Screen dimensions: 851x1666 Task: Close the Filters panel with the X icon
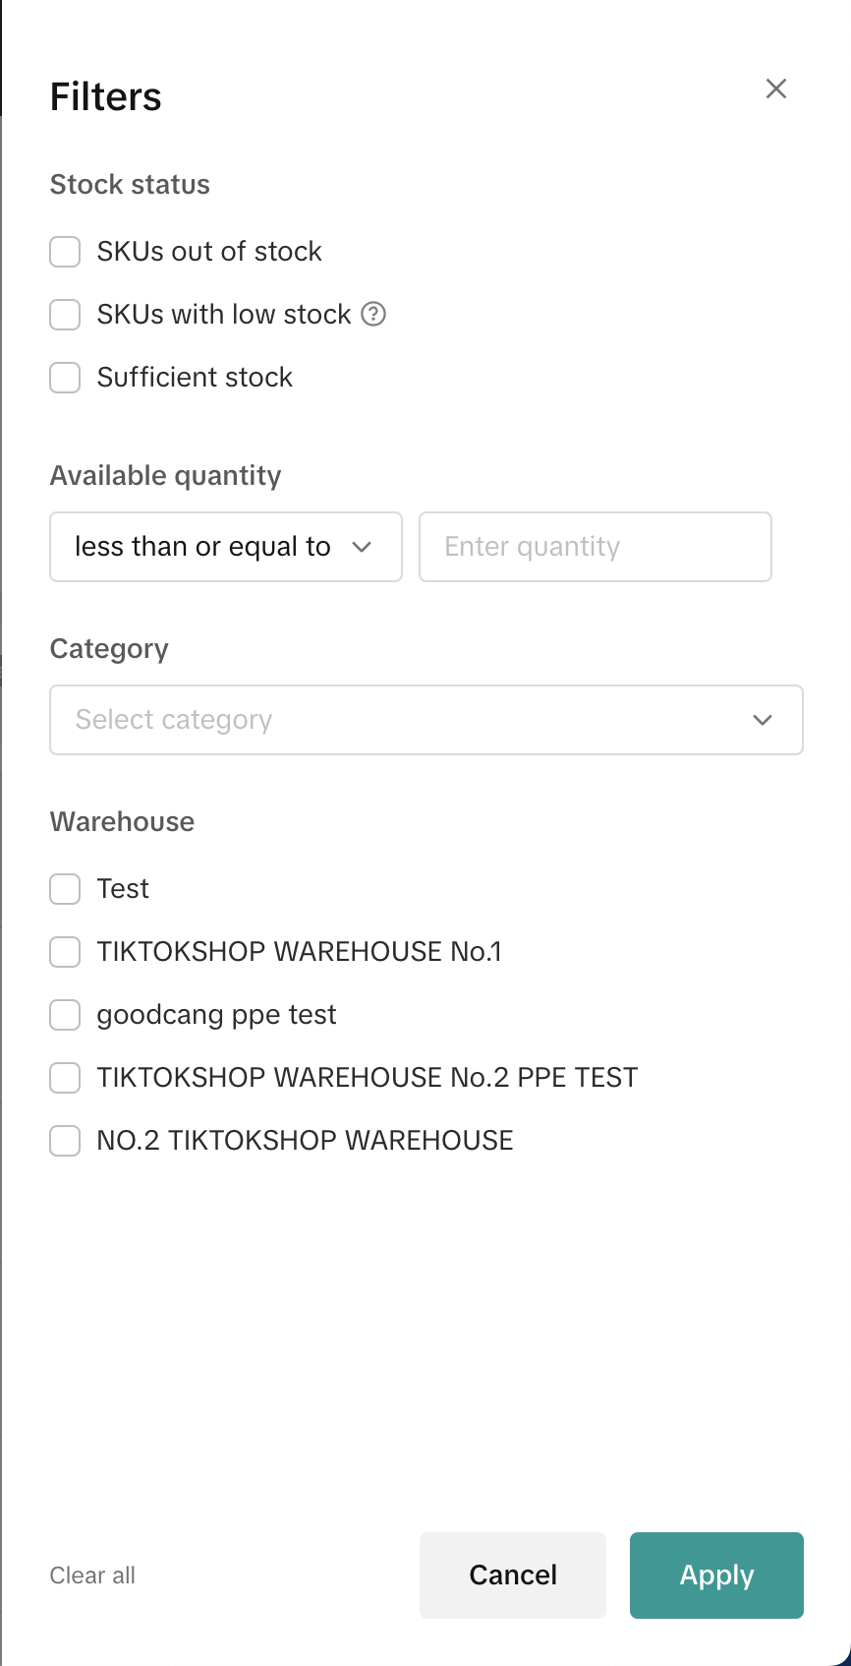pos(776,89)
